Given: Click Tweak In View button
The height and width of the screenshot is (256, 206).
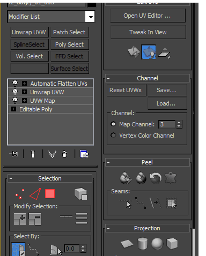Looking at the screenshot, I should click(148, 32).
